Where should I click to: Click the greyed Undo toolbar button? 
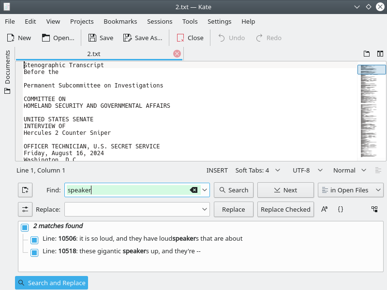click(232, 38)
